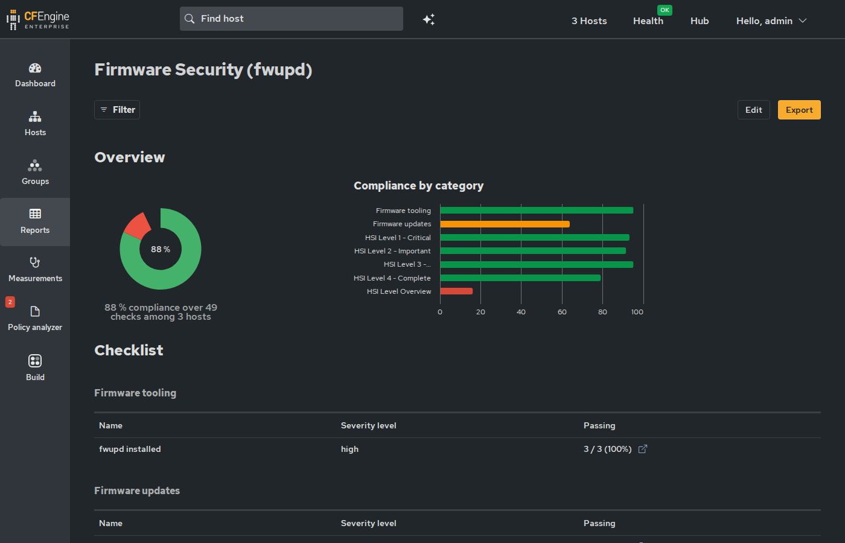
Task: Click the Passing header in Firmware tooling table
Action: click(599, 425)
